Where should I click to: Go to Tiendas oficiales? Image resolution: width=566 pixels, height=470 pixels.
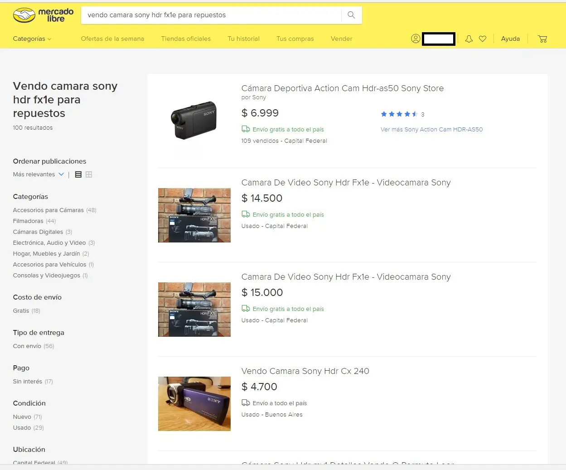click(x=186, y=39)
